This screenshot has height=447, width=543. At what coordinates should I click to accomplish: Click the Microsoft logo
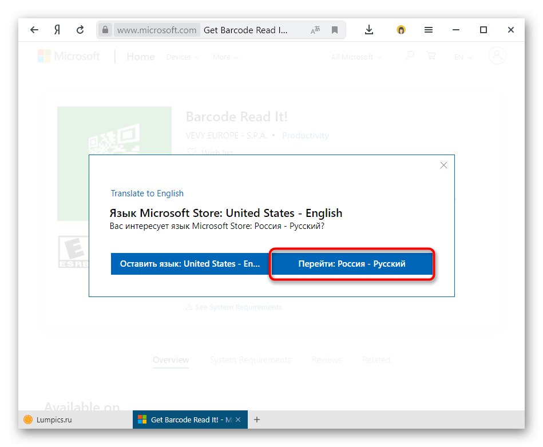point(69,56)
